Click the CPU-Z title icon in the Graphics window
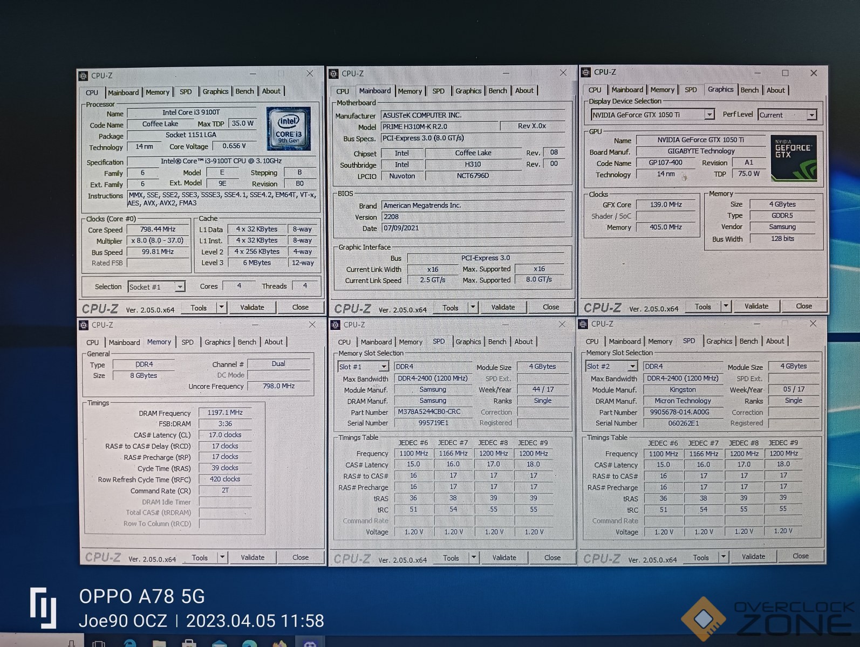The image size is (860, 647). coord(586,72)
